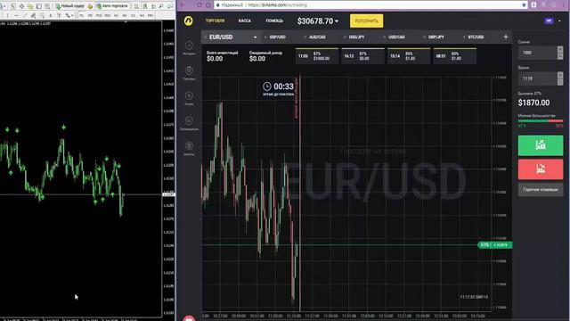Click the 00:33 countdown timer
Viewport: 570px width, 321px height.
click(x=278, y=86)
